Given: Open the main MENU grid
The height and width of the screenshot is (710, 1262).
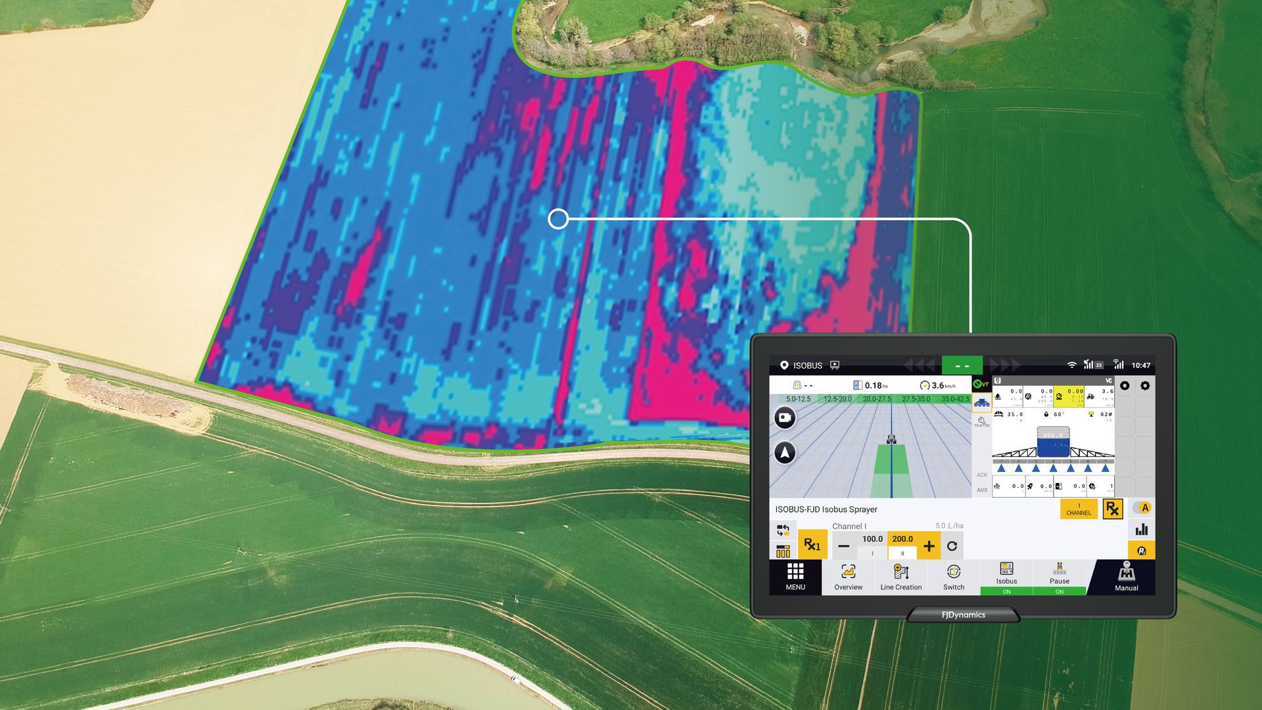Looking at the screenshot, I should coord(795,577).
